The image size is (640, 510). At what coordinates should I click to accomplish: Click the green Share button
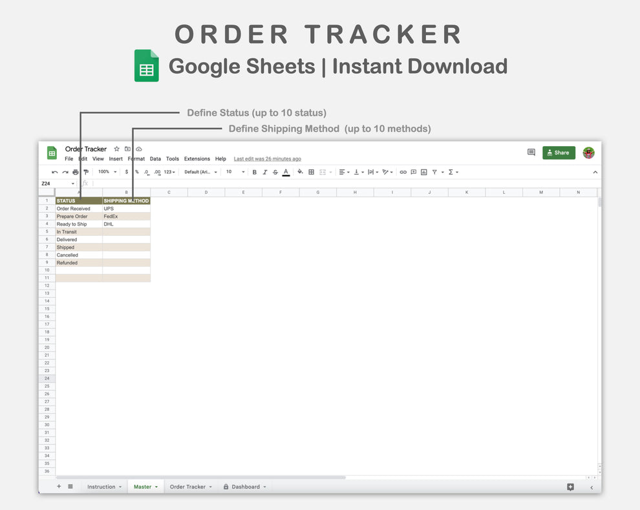559,153
